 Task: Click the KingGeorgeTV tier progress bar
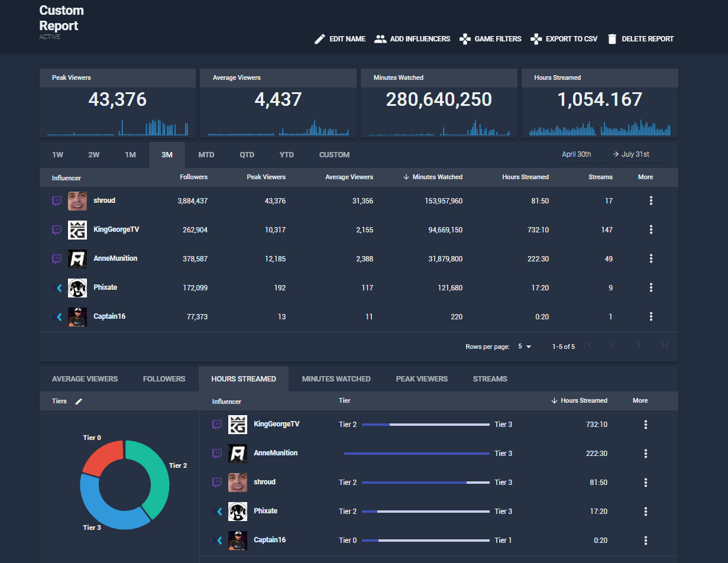point(425,425)
